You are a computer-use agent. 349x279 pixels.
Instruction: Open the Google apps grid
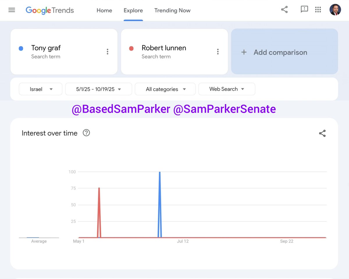(318, 10)
